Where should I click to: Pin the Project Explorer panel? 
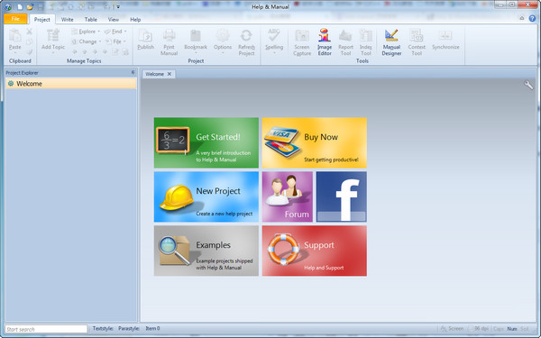(133, 72)
